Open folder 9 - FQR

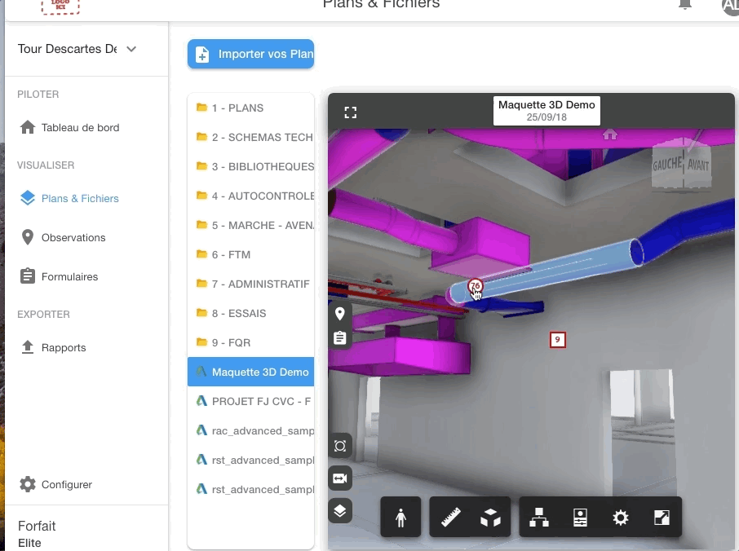click(250, 342)
